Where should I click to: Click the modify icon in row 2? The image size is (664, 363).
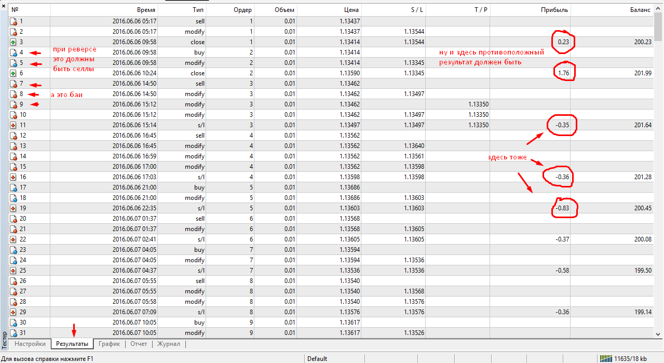pos(13,32)
